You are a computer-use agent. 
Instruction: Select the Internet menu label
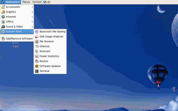coord(11,17)
